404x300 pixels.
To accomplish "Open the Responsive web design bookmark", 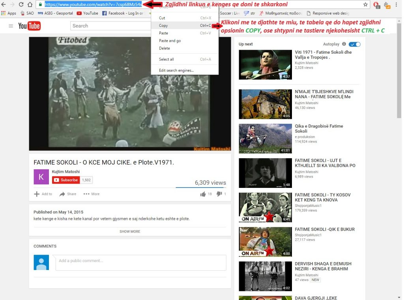I will point(328,13).
